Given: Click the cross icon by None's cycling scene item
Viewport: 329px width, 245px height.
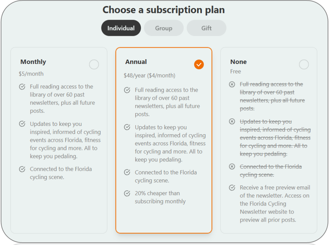Looking at the screenshot, I should click(x=232, y=166).
